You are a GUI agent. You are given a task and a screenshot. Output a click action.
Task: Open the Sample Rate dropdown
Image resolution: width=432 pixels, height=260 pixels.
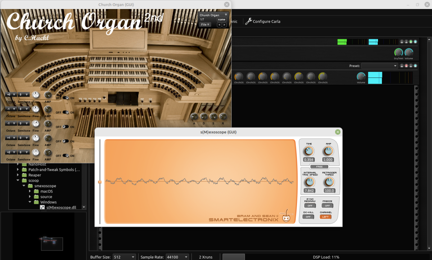176,257
